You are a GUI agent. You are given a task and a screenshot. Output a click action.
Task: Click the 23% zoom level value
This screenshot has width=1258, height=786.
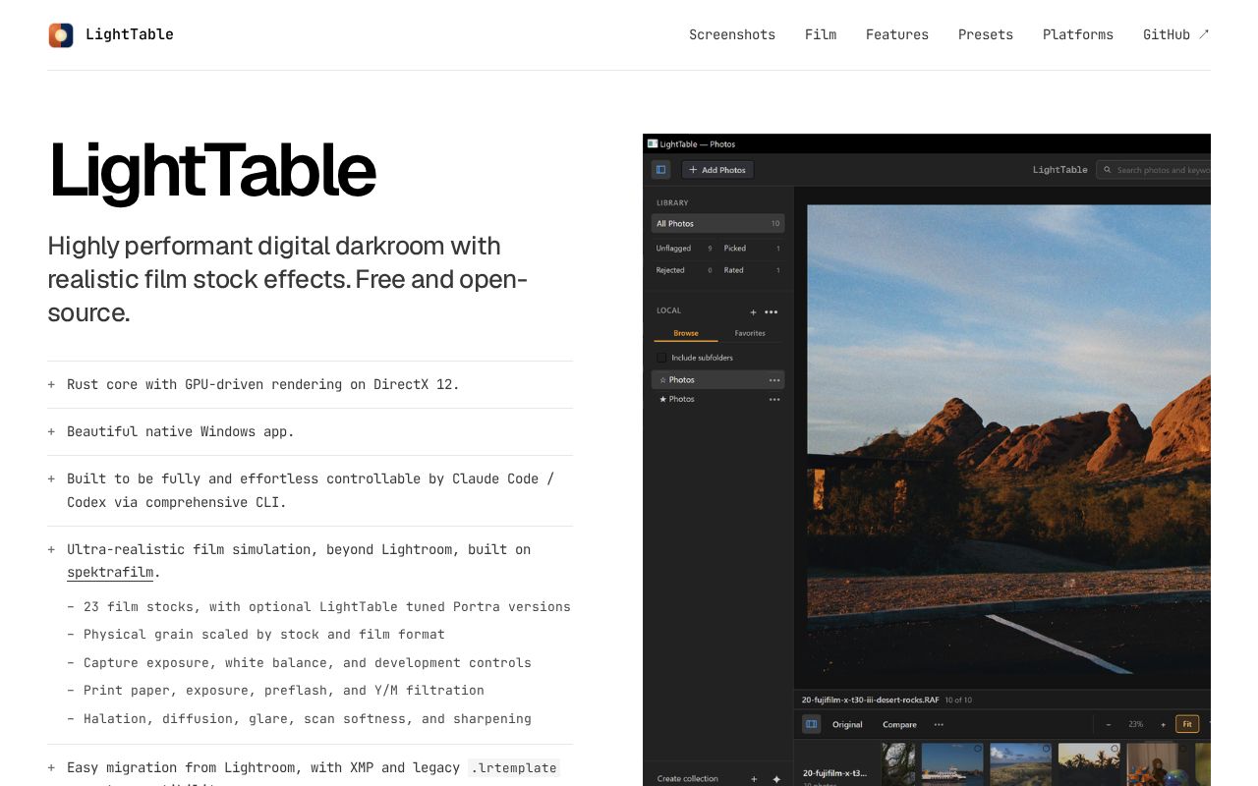click(x=1135, y=724)
